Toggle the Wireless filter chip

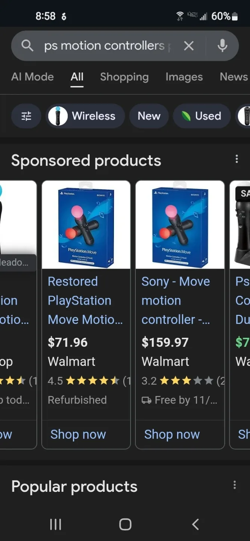pyautogui.click(x=85, y=116)
